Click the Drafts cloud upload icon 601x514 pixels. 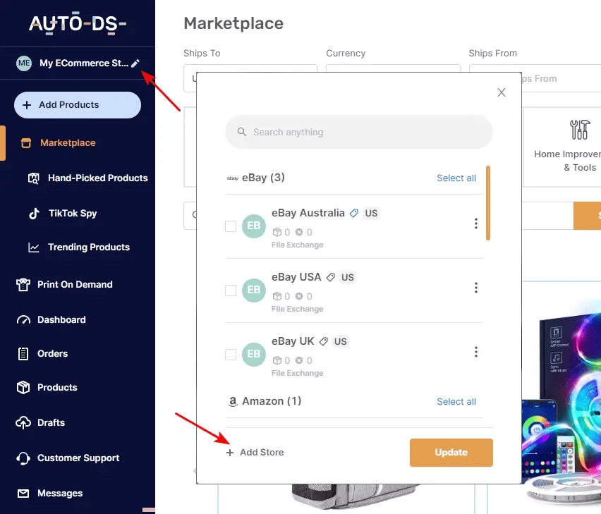(x=24, y=423)
